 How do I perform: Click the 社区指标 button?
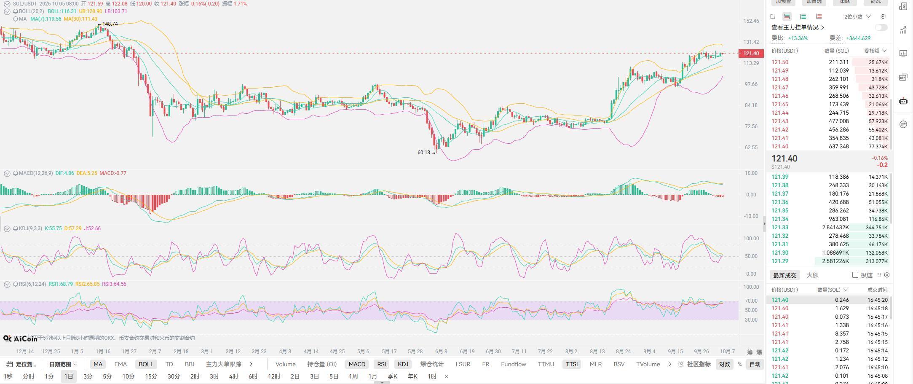pyautogui.click(x=699, y=364)
